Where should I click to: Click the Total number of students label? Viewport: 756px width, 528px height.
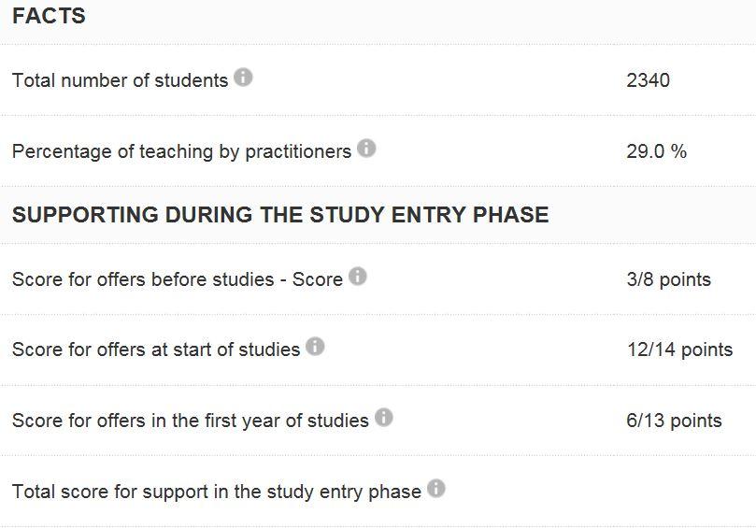coord(120,80)
